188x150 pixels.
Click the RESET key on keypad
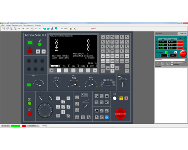[x=127, y=71]
